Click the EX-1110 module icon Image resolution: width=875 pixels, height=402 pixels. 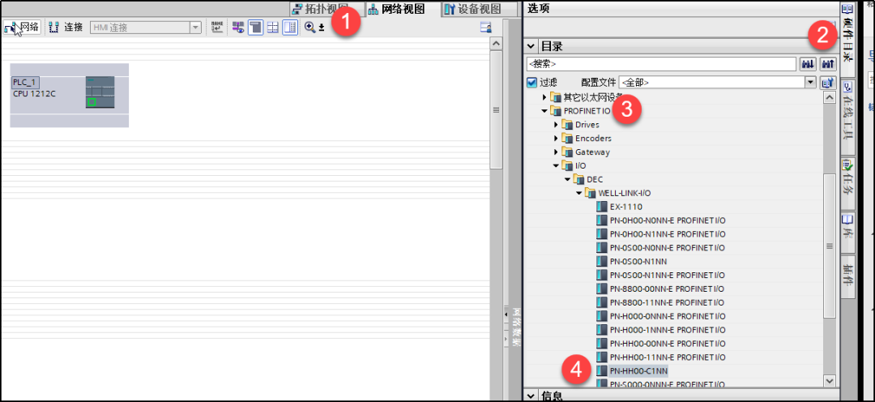coord(601,207)
